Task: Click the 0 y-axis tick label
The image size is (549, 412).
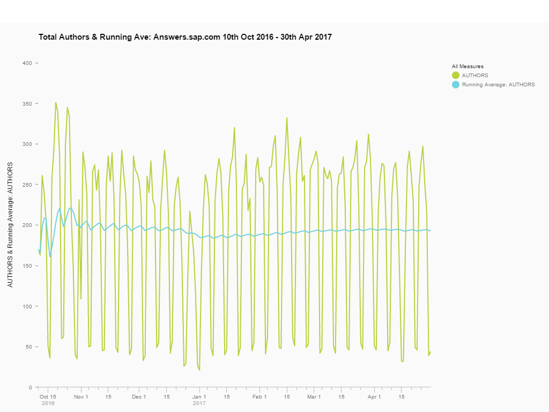Action: tap(30, 387)
